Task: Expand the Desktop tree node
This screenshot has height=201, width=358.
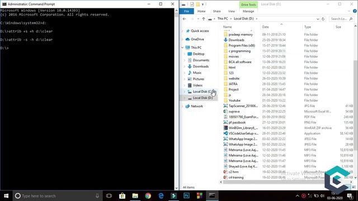Action: tap(185, 54)
